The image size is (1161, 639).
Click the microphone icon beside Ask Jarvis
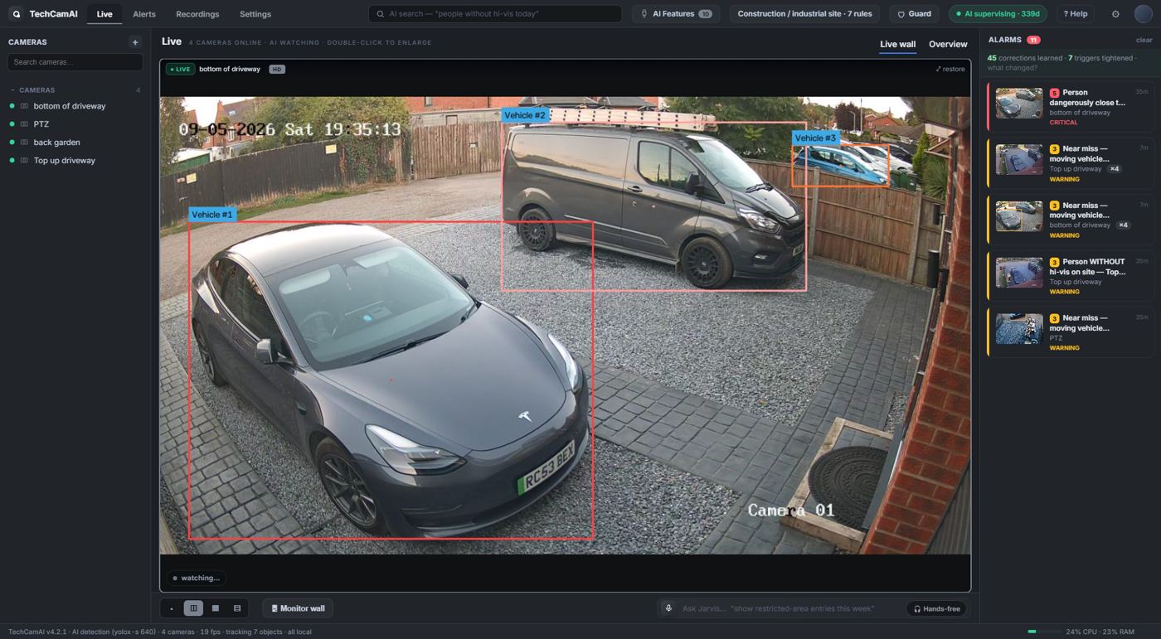[x=668, y=608]
